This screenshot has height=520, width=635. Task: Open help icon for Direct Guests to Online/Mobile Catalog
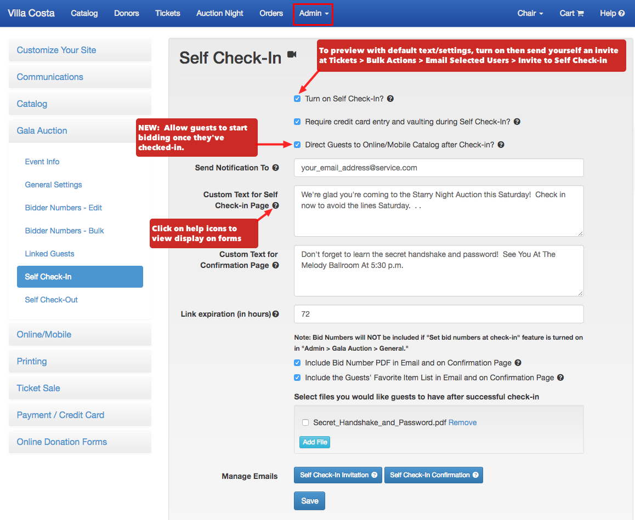[x=501, y=145]
